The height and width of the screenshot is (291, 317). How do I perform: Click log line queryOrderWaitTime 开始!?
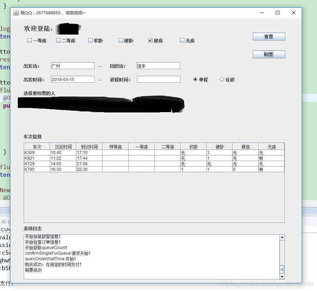point(51,259)
